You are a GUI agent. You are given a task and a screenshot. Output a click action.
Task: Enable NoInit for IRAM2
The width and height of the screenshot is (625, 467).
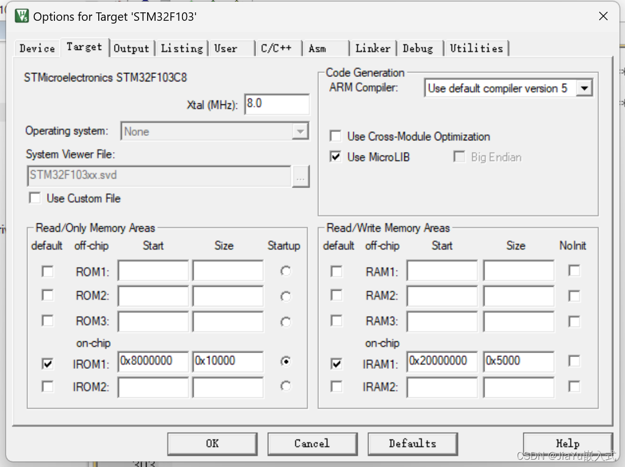click(x=574, y=387)
